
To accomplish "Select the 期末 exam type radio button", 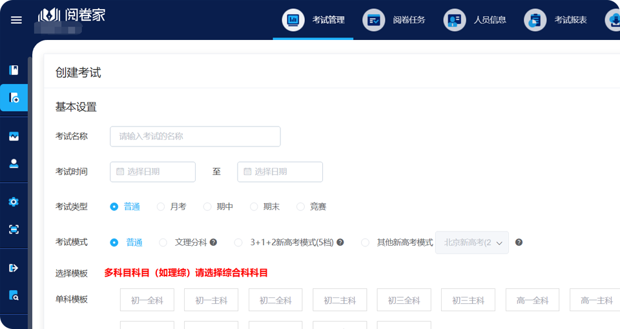I will pos(254,206).
